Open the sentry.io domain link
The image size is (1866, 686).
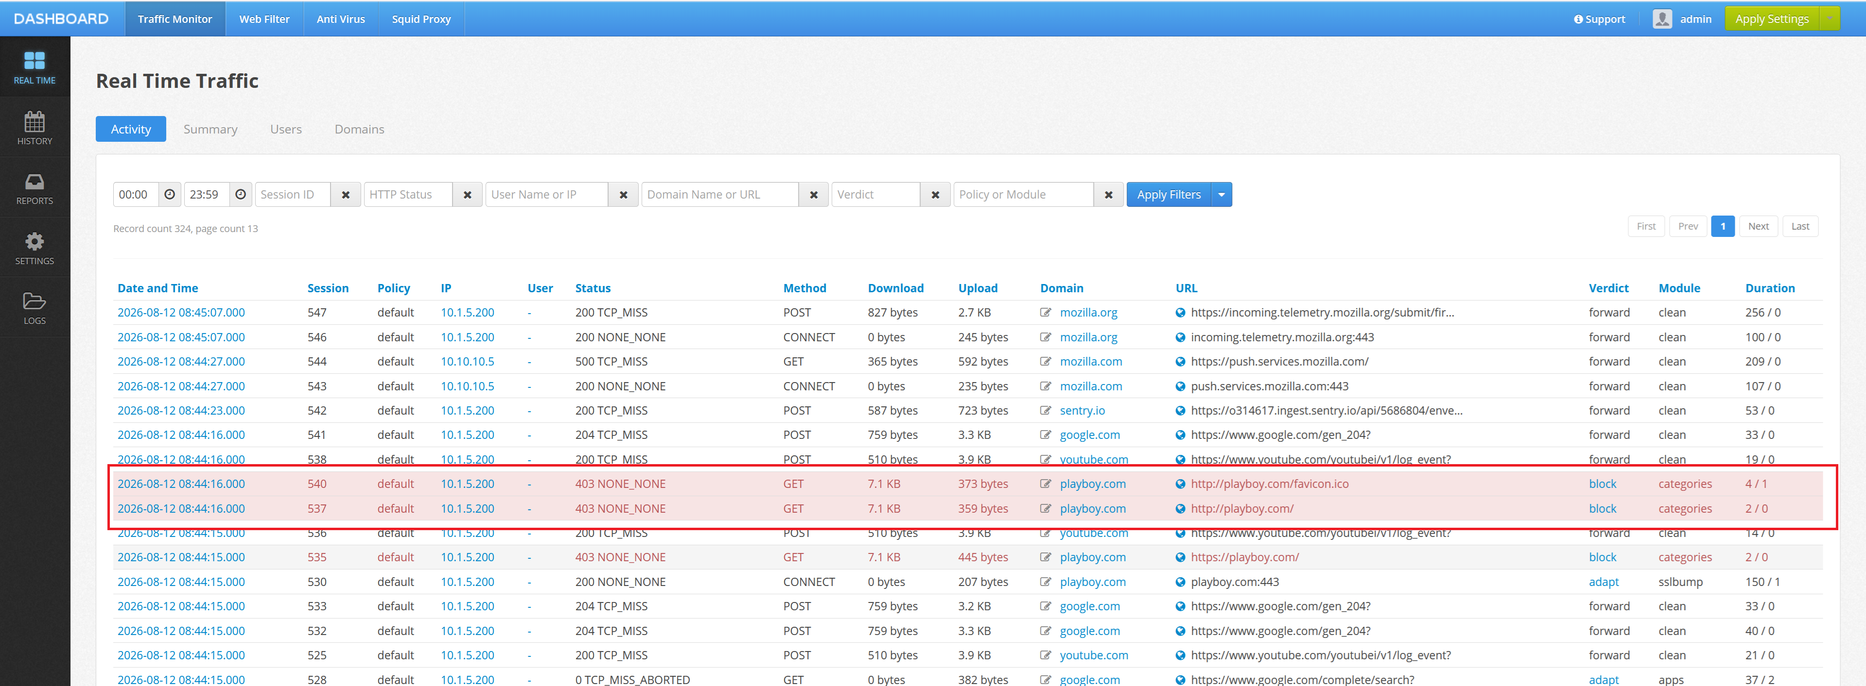pos(1082,410)
